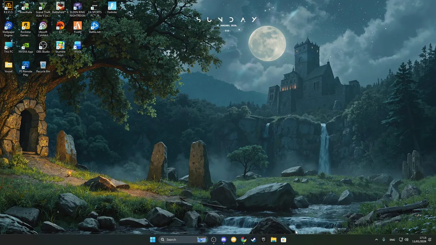Viewport: 436px width, 245px height.
Task: Select the Battlefield 6 desktop shortcut
Action: 60,8
